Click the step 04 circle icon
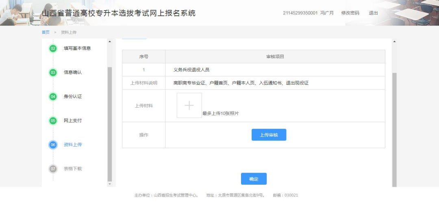 pos(53,97)
